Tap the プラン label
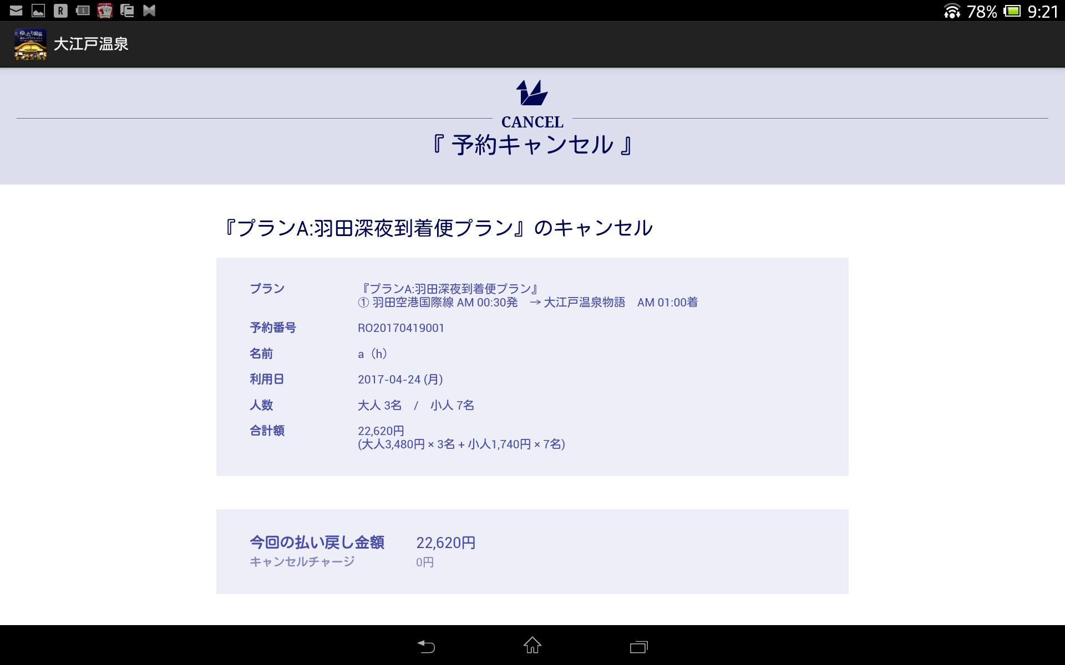The height and width of the screenshot is (665, 1065). [267, 289]
